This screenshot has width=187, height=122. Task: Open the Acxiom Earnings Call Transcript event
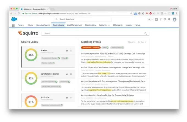point(113,54)
